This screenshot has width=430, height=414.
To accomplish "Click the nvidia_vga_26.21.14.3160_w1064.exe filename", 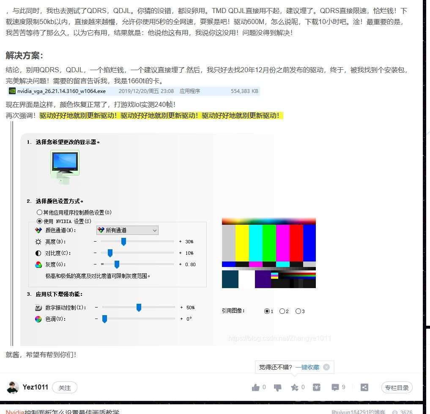I will 61,91.
